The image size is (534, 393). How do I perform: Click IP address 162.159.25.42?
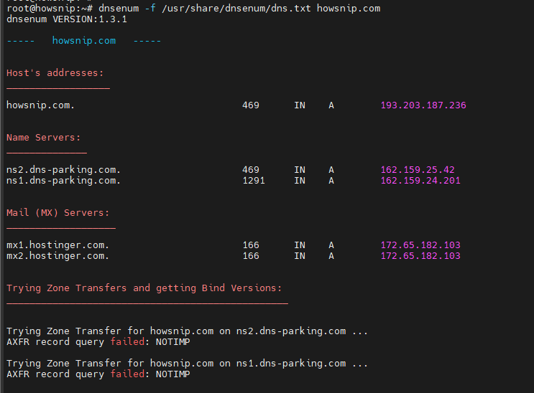(x=418, y=170)
